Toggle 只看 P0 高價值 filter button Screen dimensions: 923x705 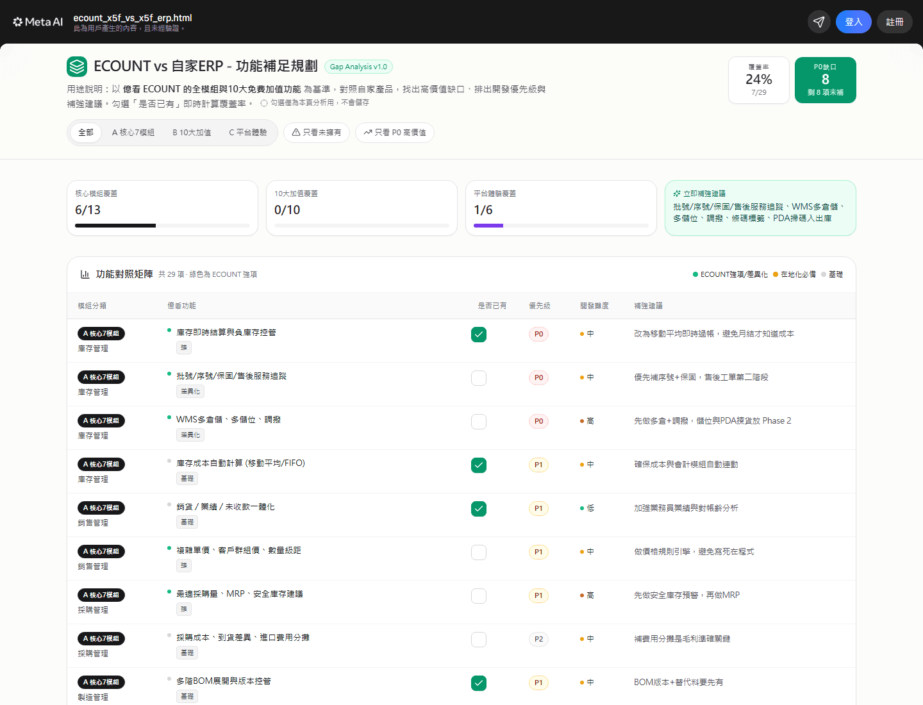pyautogui.click(x=395, y=133)
